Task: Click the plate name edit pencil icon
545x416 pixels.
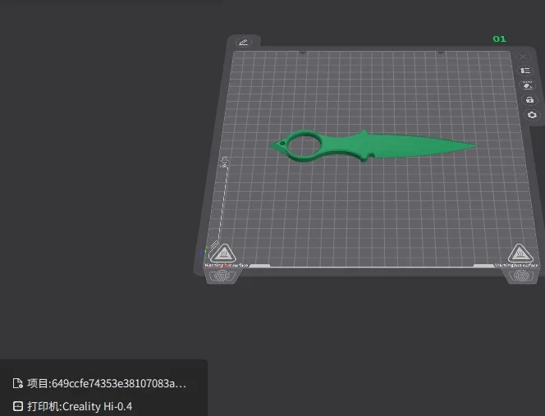Action: 243,43
